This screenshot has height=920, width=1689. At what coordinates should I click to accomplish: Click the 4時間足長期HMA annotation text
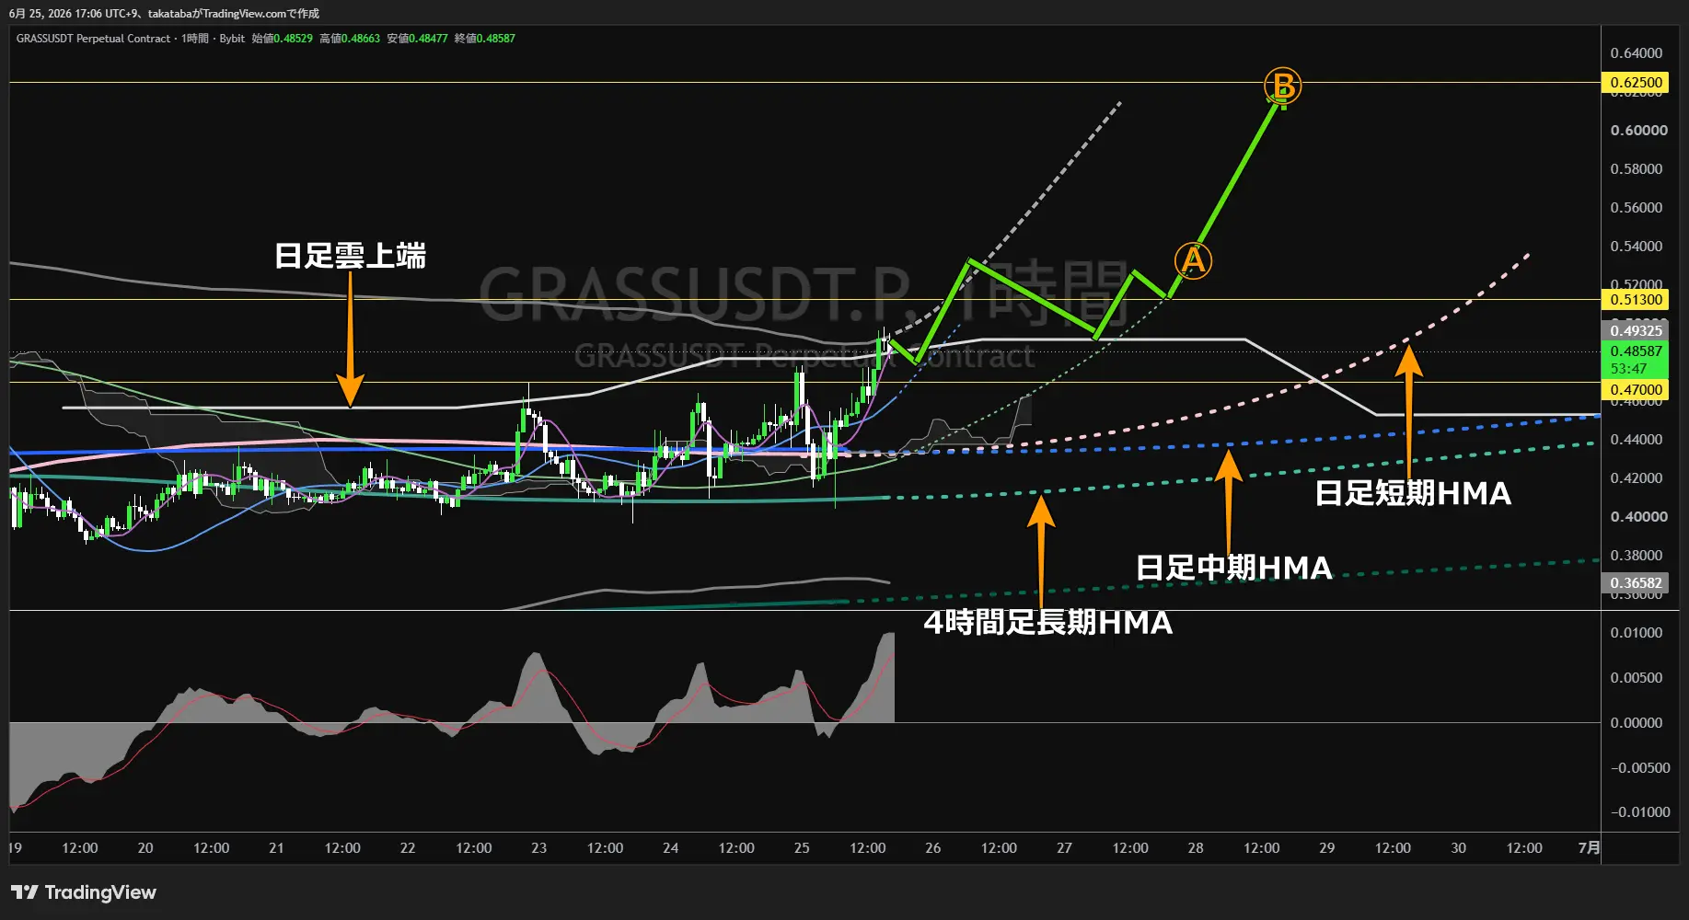point(1047,623)
